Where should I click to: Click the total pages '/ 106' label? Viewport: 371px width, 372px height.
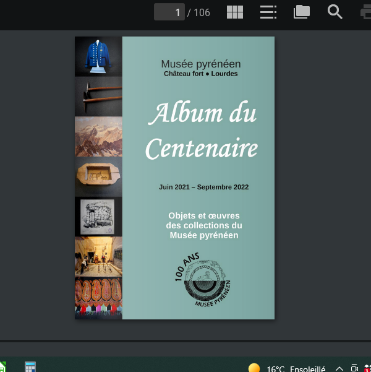[x=198, y=12]
